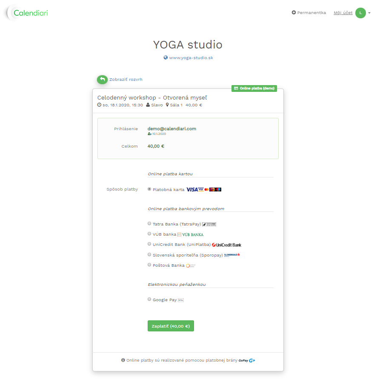Pick Poštová Banka payment method
Viewport: 377px width, 385px height.
click(149, 265)
